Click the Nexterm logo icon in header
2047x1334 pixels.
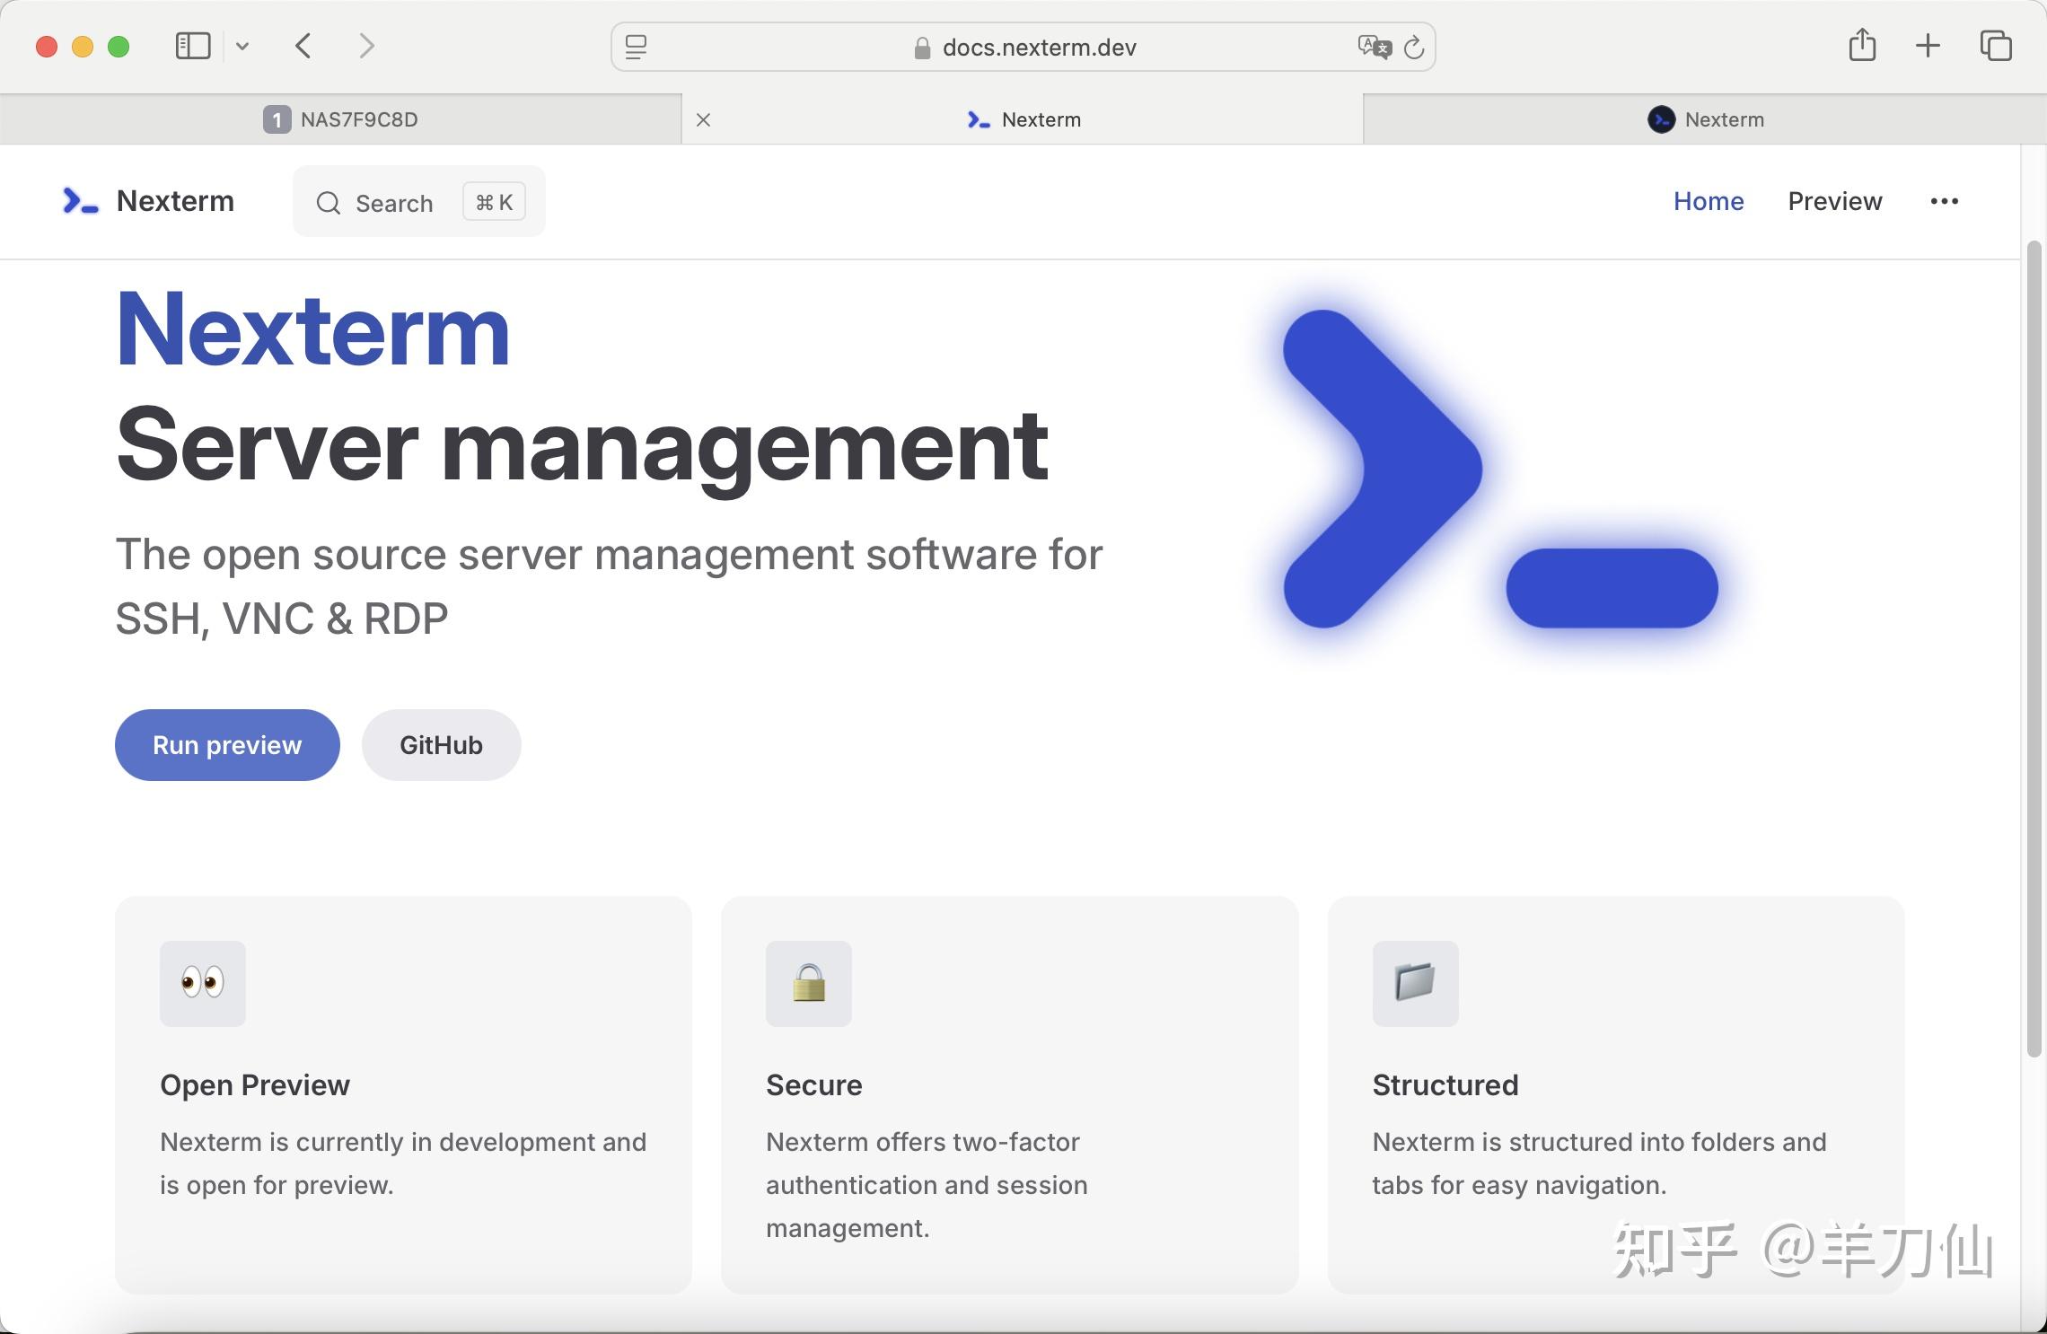pyautogui.click(x=80, y=201)
